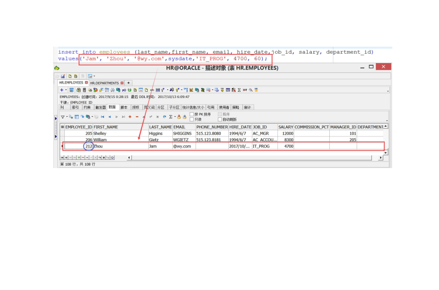Click the first-record button in bottom navigator
Image resolution: width=439 pixels, height=290 pixels.
[x=62, y=158]
